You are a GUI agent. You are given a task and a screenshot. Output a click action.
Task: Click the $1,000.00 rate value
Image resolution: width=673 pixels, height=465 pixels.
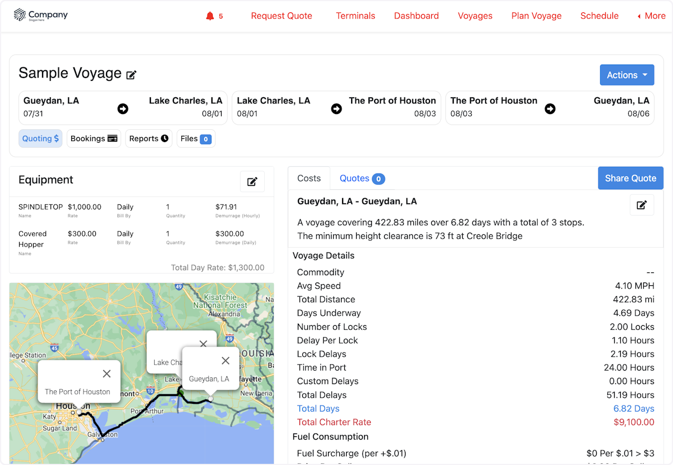pos(85,207)
